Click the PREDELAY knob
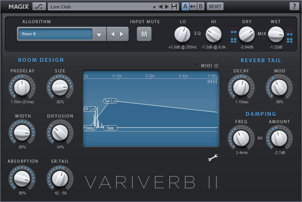Screen dimensions: 302x202 tap(22, 88)
